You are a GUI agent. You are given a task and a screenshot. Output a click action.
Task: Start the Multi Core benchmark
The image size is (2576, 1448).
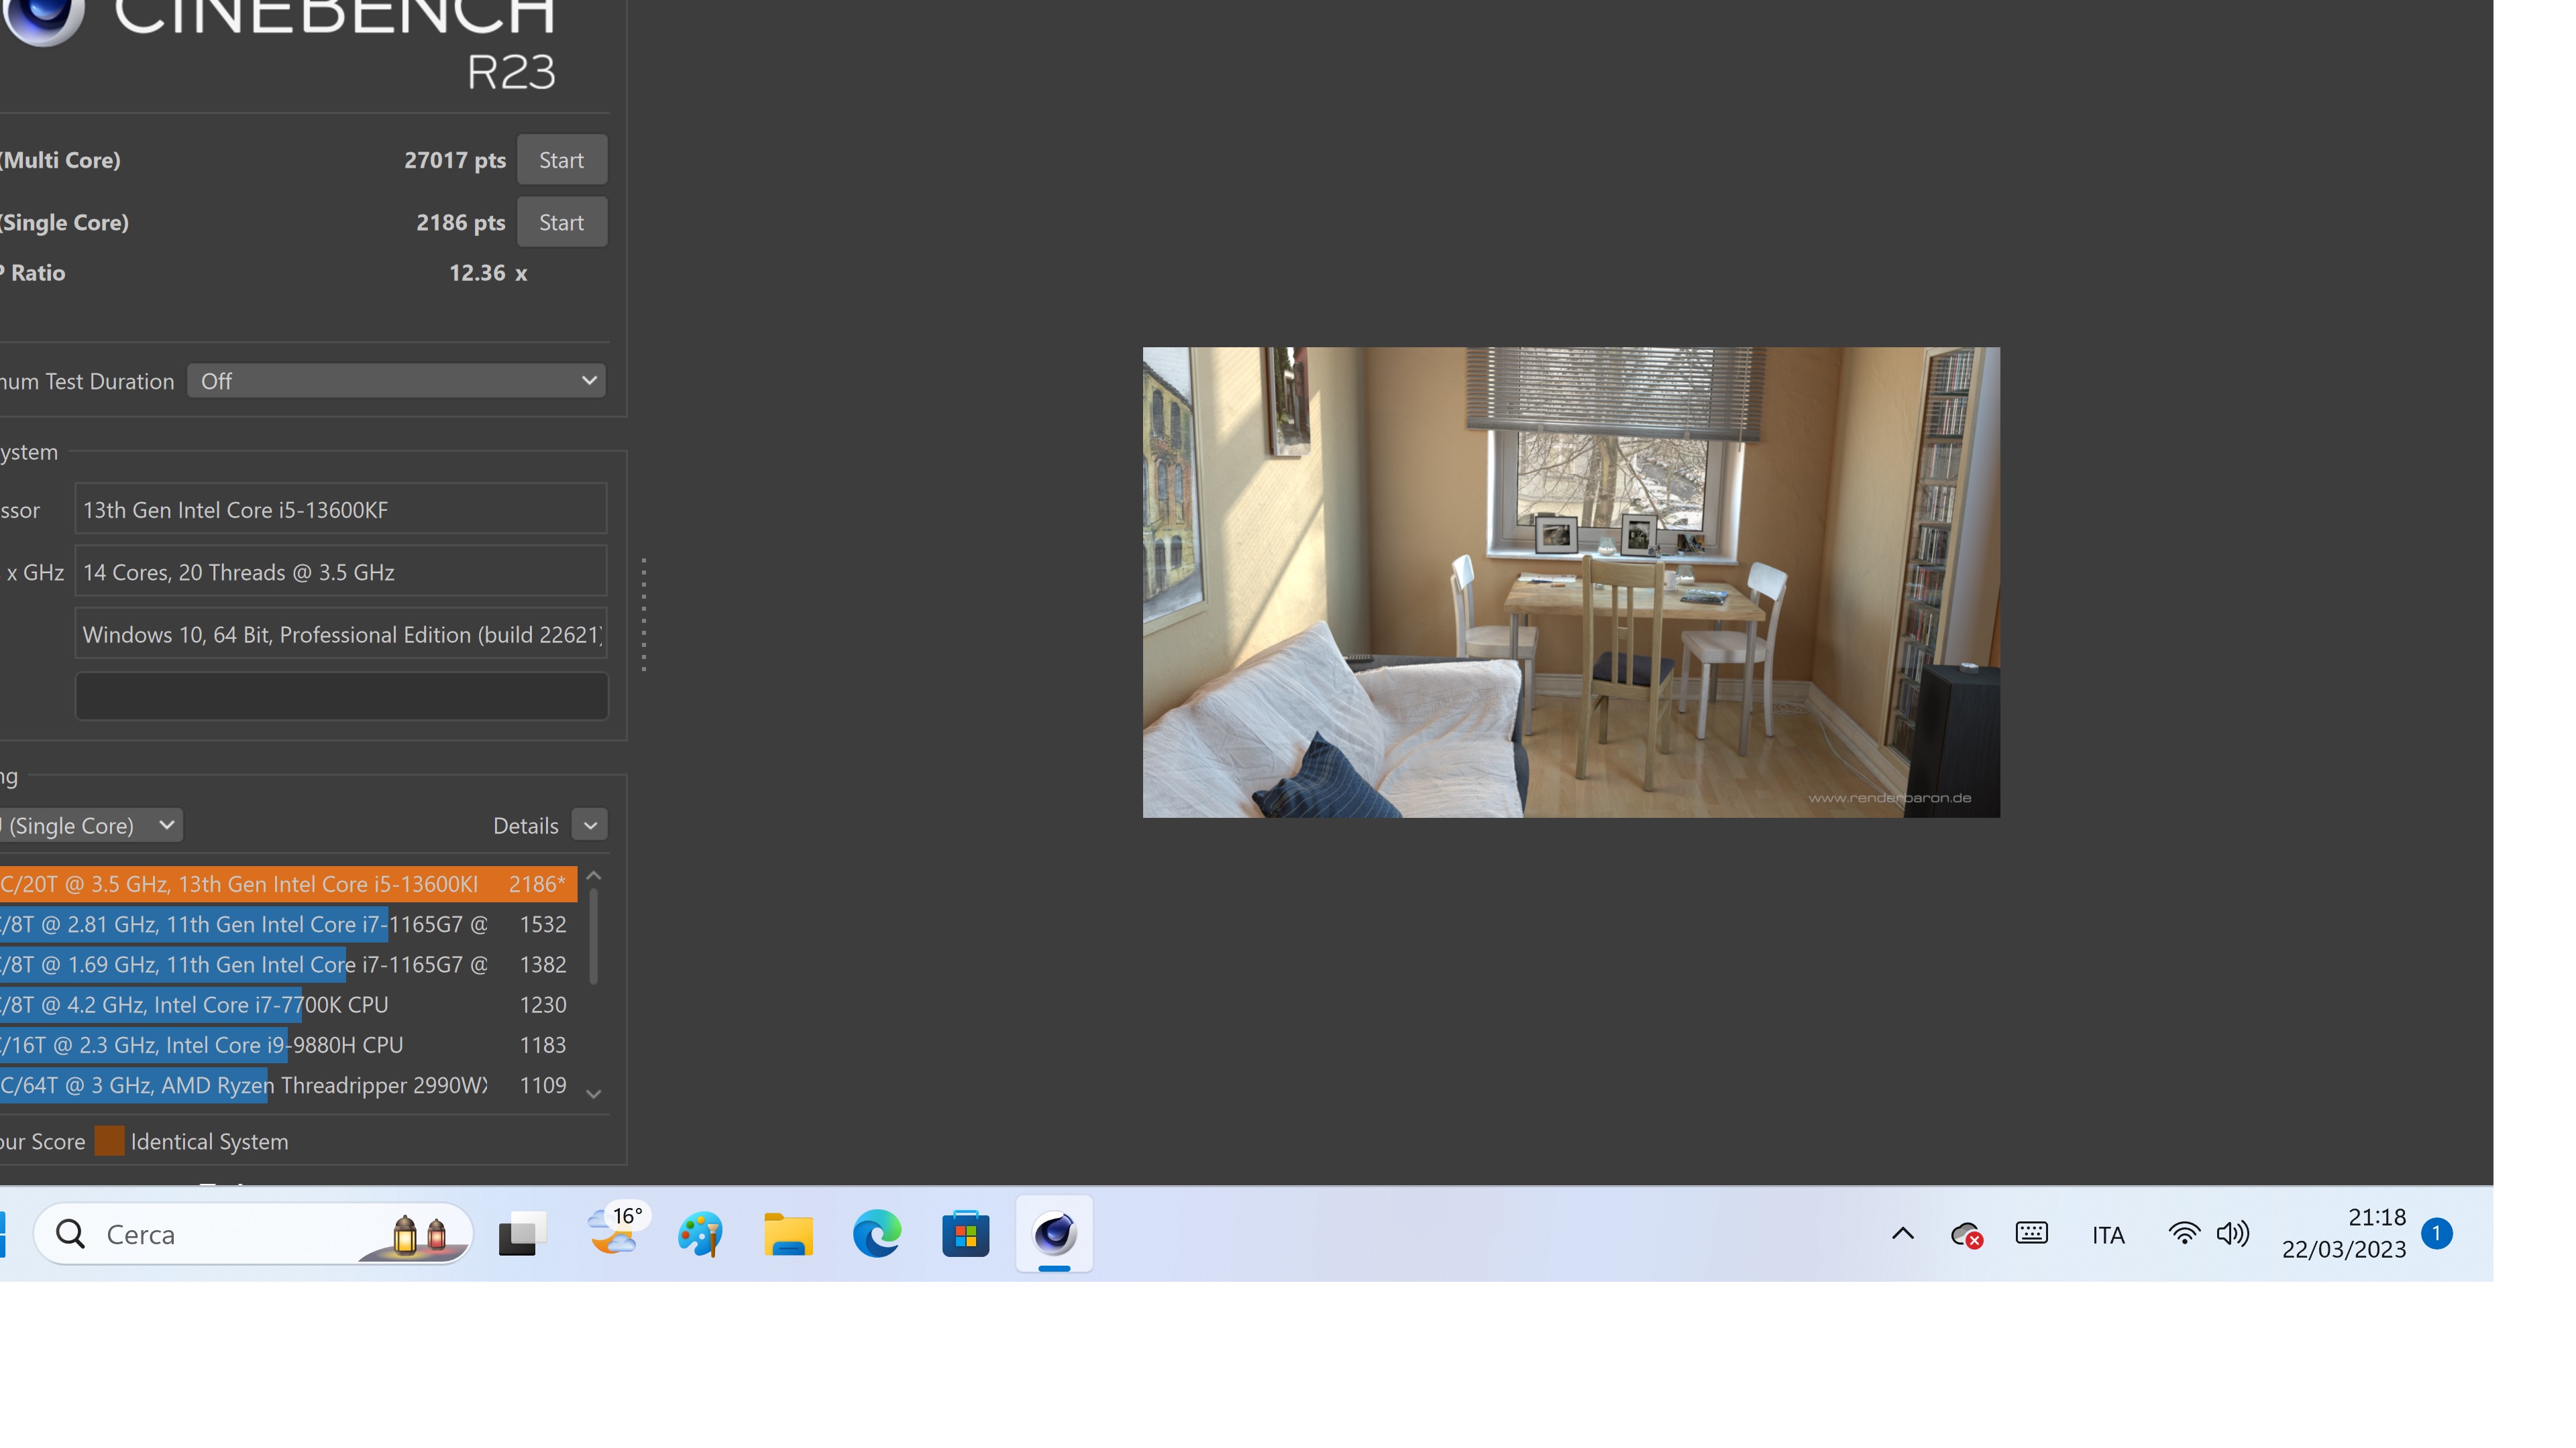pos(561,160)
